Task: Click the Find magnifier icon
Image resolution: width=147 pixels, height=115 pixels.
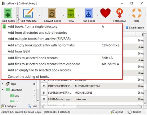Action: tap(29, 106)
